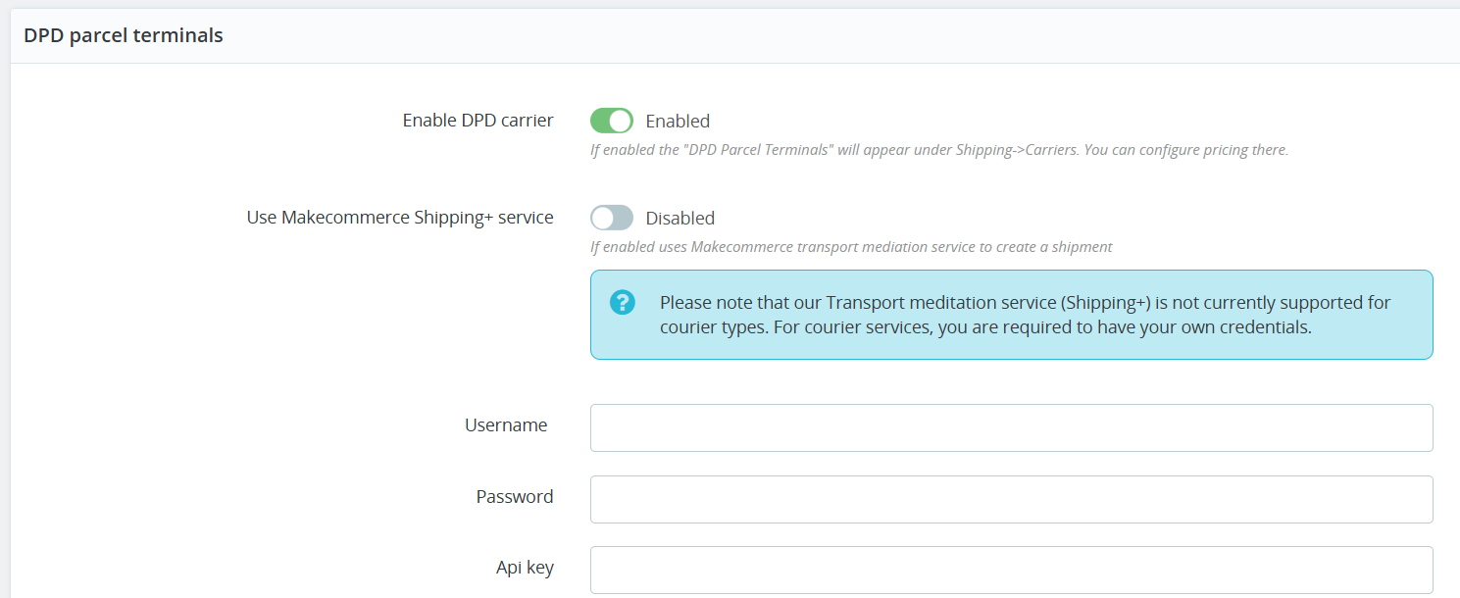Click the 'Disabled' status text

(x=680, y=218)
